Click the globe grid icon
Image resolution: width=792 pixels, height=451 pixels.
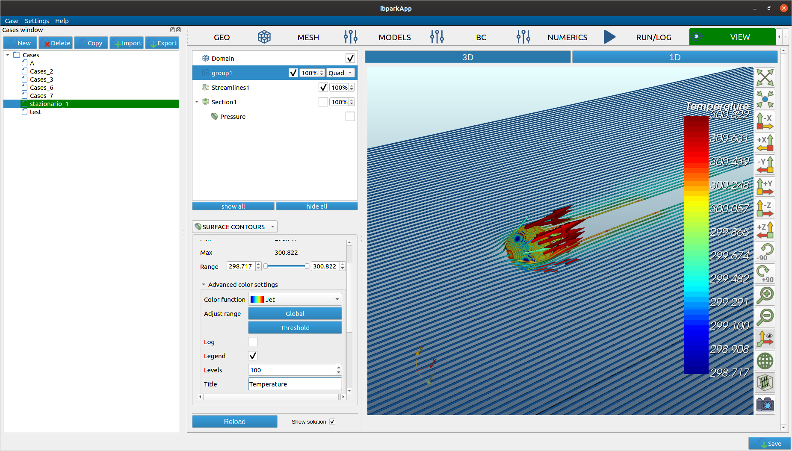tap(765, 361)
